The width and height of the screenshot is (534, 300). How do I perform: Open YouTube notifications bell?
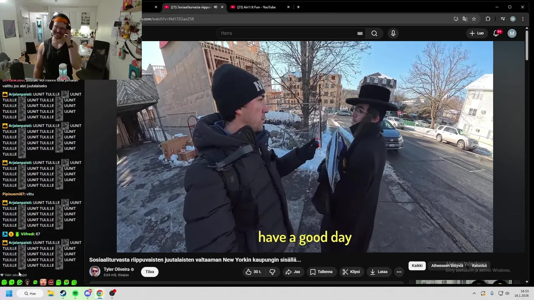(496, 33)
